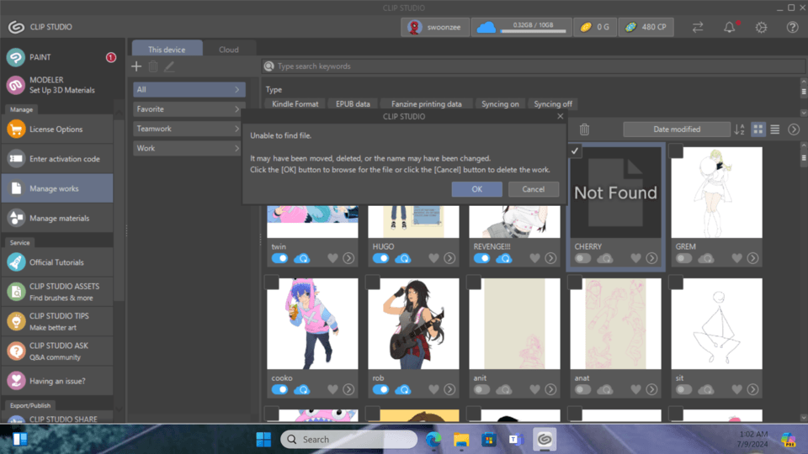Click the add new work plus icon
The image size is (808, 454).
[136, 66]
